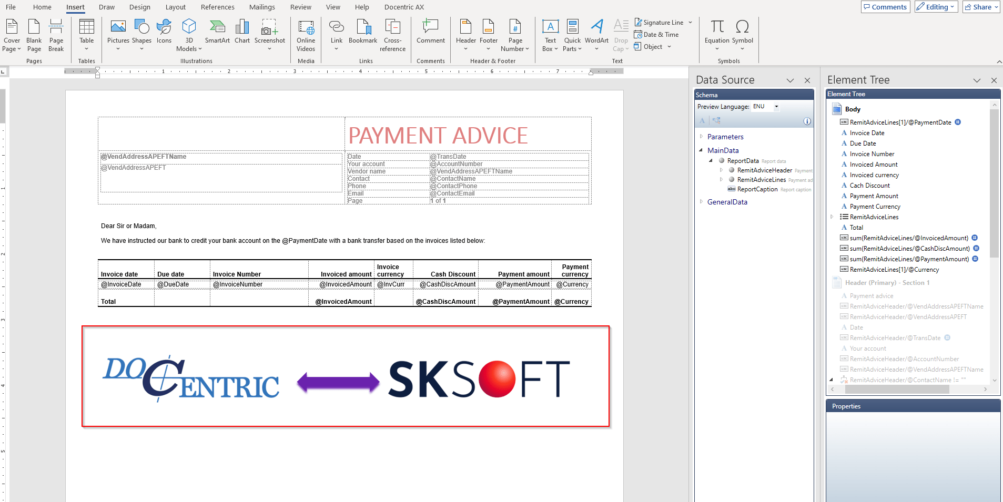
Task: Switch to the Mailings tab
Action: click(x=262, y=7)
